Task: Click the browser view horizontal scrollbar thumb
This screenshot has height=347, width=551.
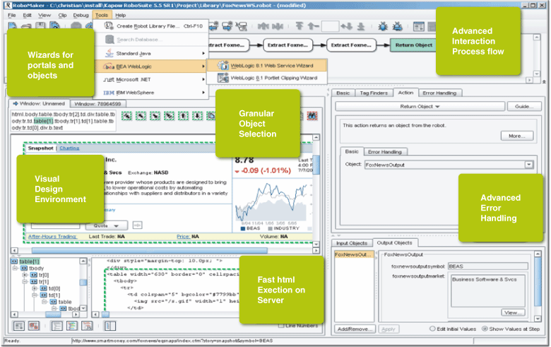Action: click(x=149, y=250)
